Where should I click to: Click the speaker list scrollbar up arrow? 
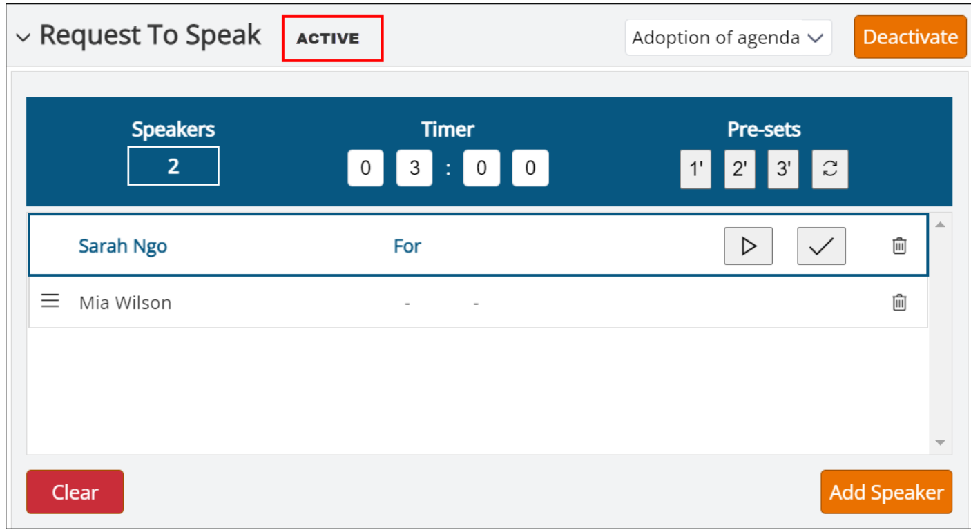point(939,224)
